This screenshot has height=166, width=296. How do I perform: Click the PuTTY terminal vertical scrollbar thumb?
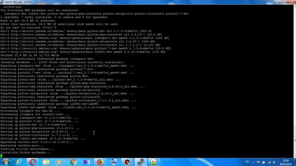click(x=295, y=141)
